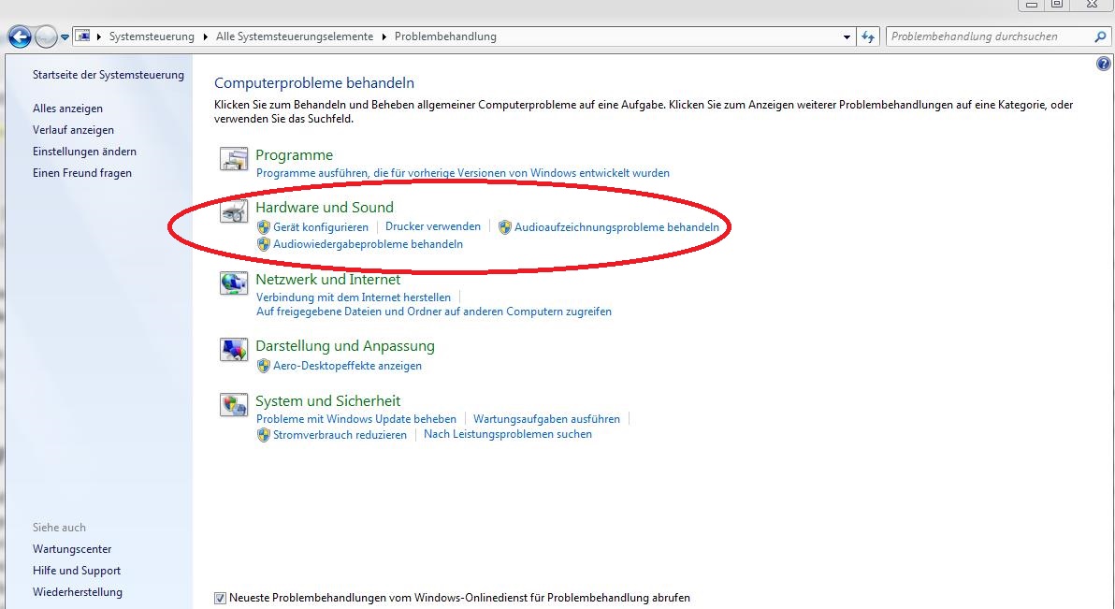Viewport: 1115px width, 609px height.
Task: Open Gerät konfigurieren troubleshooter
Action: (321, 227)
